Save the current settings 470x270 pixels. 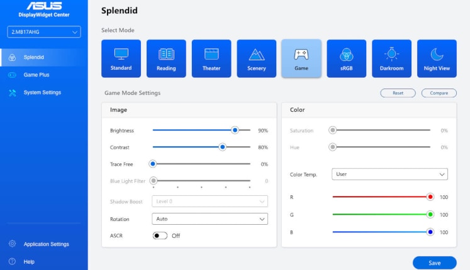coord(435,263)
